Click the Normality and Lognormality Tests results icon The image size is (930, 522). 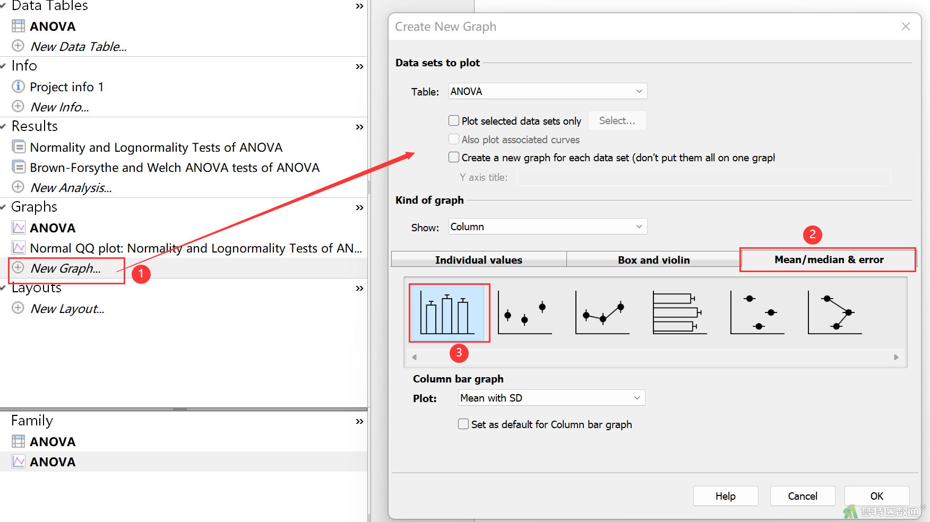pos(19,146)
